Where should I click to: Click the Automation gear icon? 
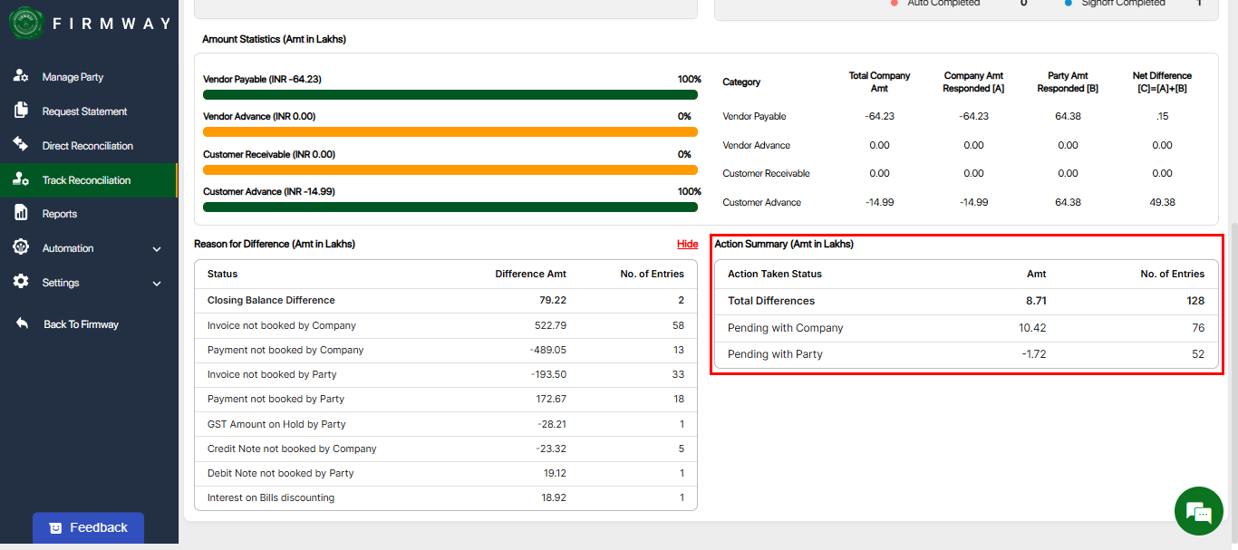21,247
